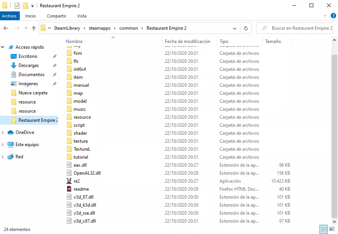
Task: Navigate to steamapps in the breadcrumb
Action: click(100, 28)
